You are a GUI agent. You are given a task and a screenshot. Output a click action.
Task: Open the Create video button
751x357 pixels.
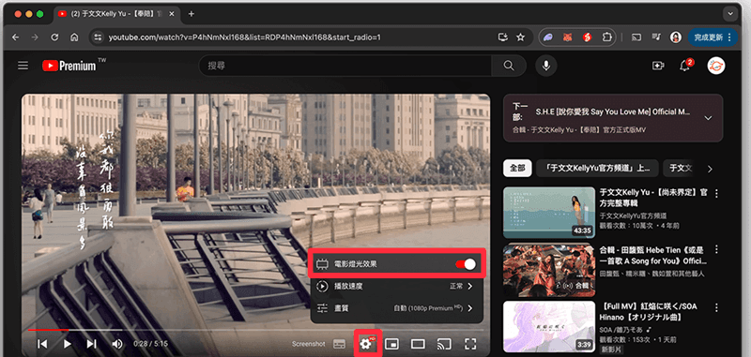(x=658, y=66)
